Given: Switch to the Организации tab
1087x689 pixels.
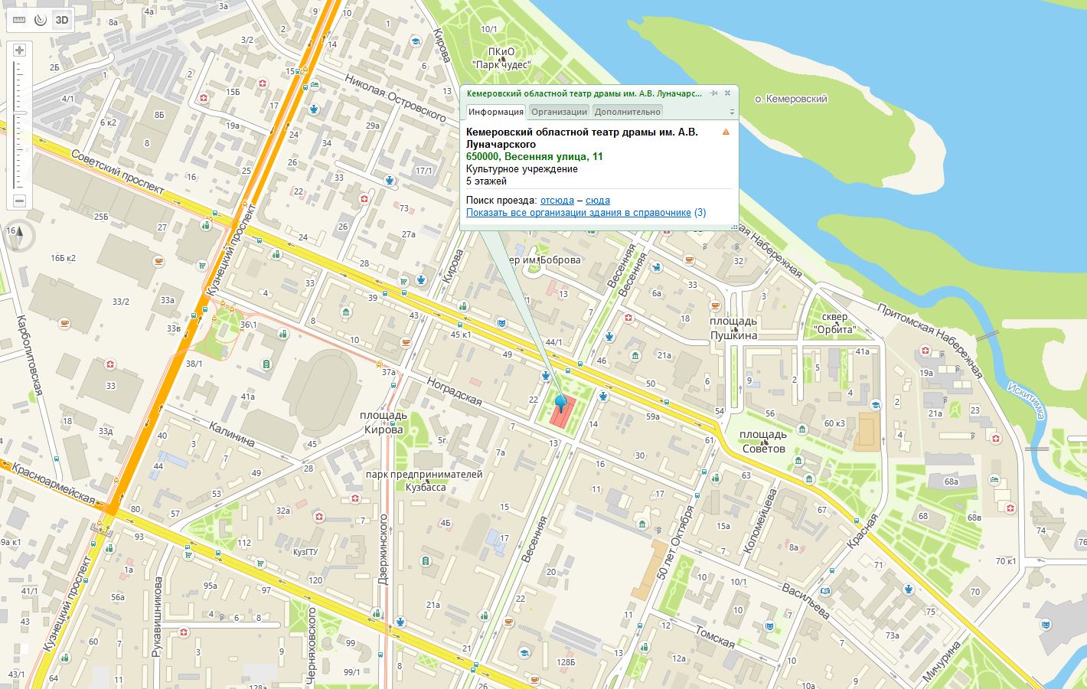Looking at the screenshot, I should (559, 112).
